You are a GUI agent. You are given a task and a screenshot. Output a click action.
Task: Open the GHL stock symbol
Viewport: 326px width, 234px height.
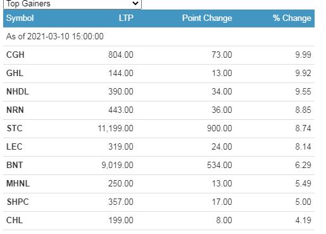click(15, 74)
